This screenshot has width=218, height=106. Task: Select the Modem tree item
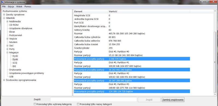click(13, 42)
